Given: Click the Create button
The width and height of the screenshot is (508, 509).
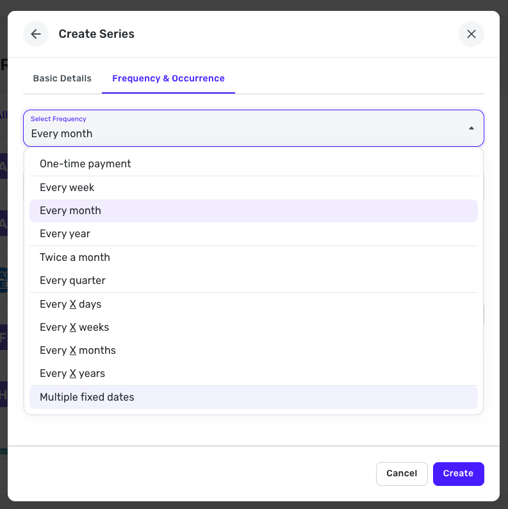Looking at the screenshot, I should [x=458, y=474].
